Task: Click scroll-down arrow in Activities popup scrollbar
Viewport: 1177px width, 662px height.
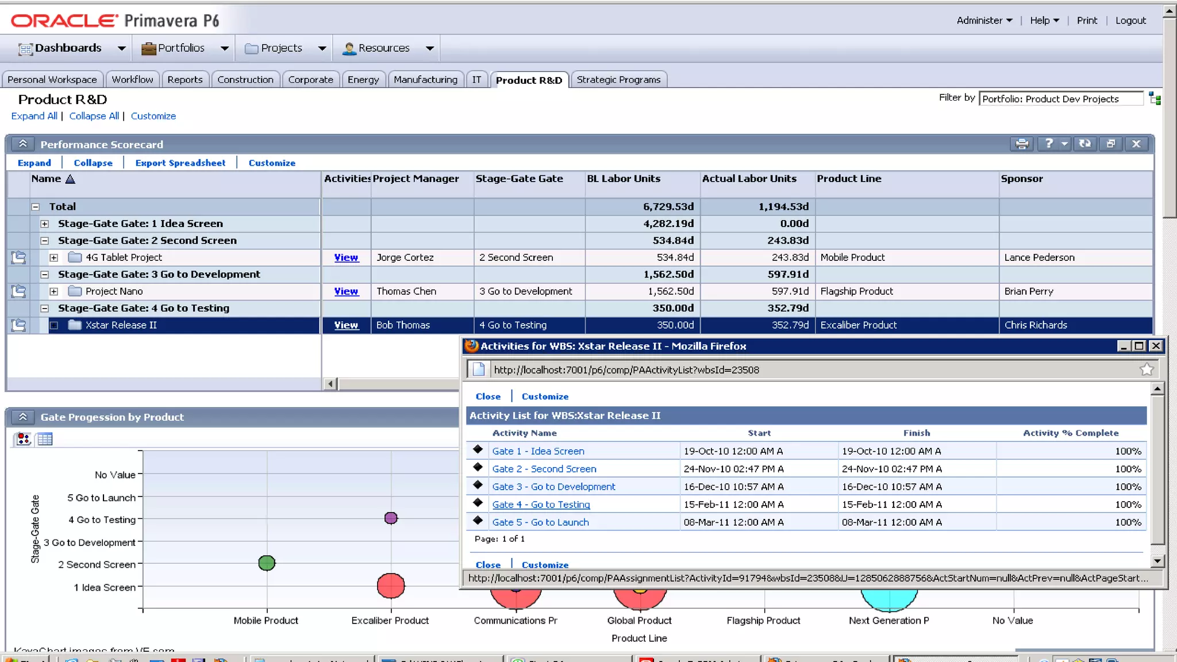Action: 1157,561
